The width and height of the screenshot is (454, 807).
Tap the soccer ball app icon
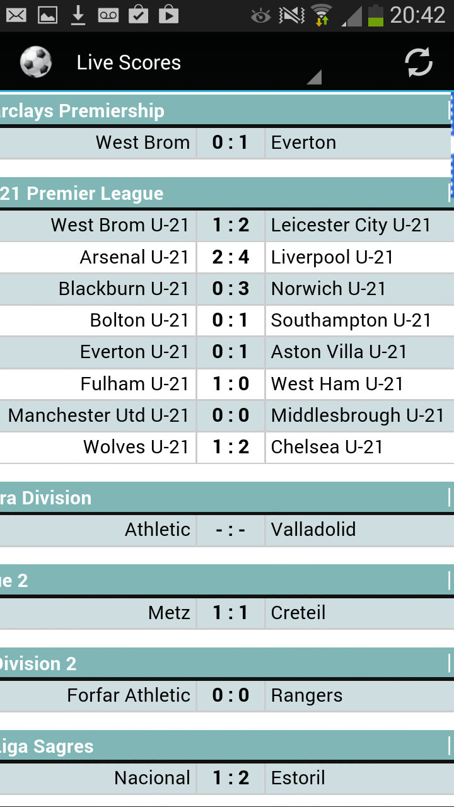[36, 61]
